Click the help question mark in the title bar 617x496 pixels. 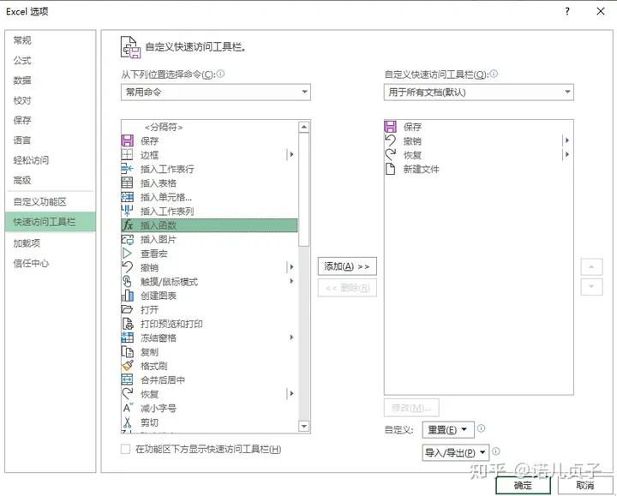click(x=567, y=11)
